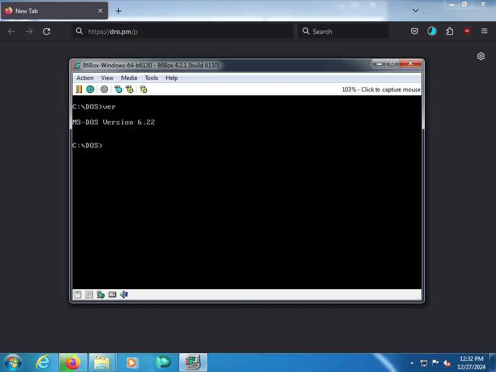Click the sound speaker status bar icon
Screen dimensions: 496x372
124,294
